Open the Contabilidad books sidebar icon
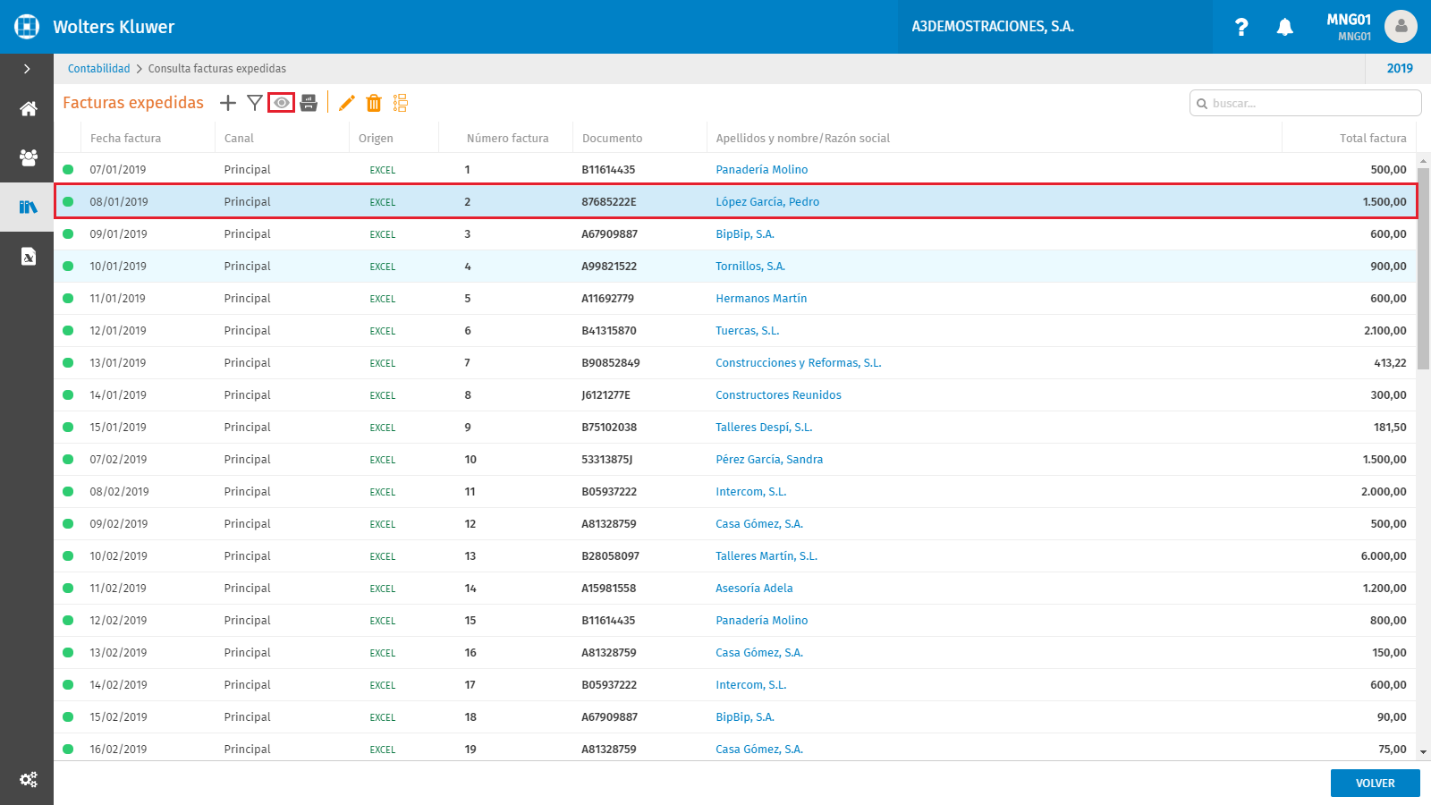Image resolution: width=1431 pixels, height=805 pixels. (29, 207)
